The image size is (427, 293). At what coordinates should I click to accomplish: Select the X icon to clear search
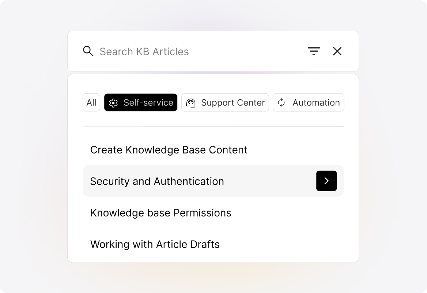[337, 51]
